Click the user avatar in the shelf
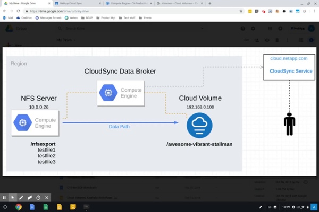 coord(314,207)
